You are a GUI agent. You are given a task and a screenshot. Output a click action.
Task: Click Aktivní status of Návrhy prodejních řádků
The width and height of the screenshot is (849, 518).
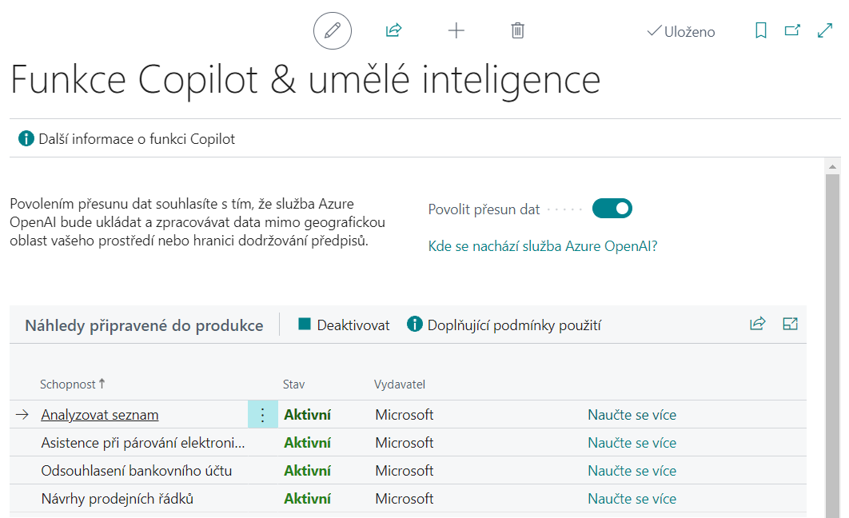point(308,499)
